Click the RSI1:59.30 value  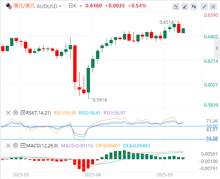(x=65, y=113)
